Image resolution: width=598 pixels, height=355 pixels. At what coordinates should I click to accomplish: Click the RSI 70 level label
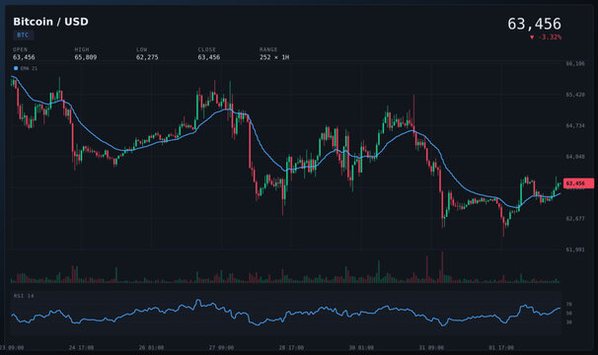coord(569,305)
